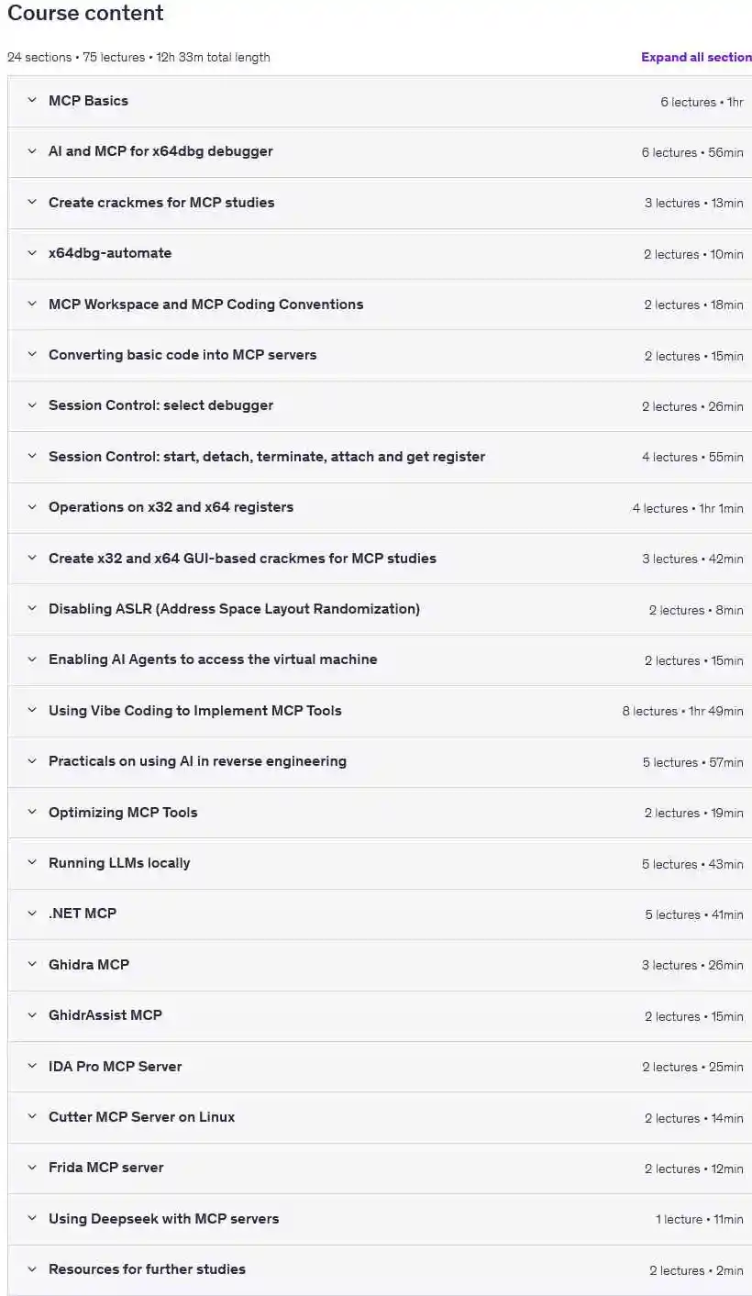Click chevron beside Optimizing MCP Tools

[x=32, y=812]
